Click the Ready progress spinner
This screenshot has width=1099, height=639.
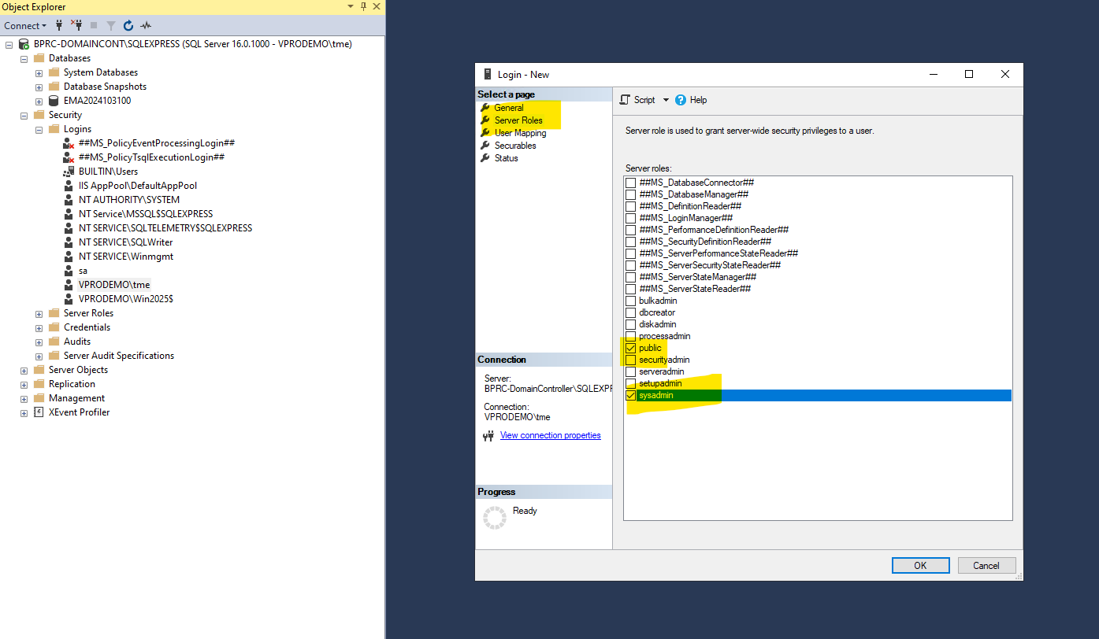coord(496,517)
